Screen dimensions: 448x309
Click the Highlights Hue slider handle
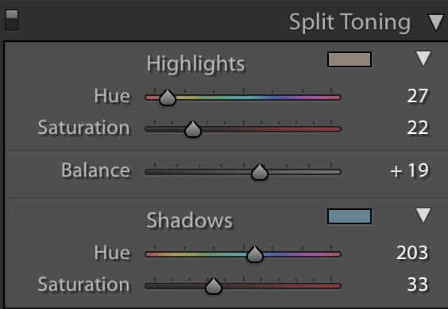click(x=168, y=97)
